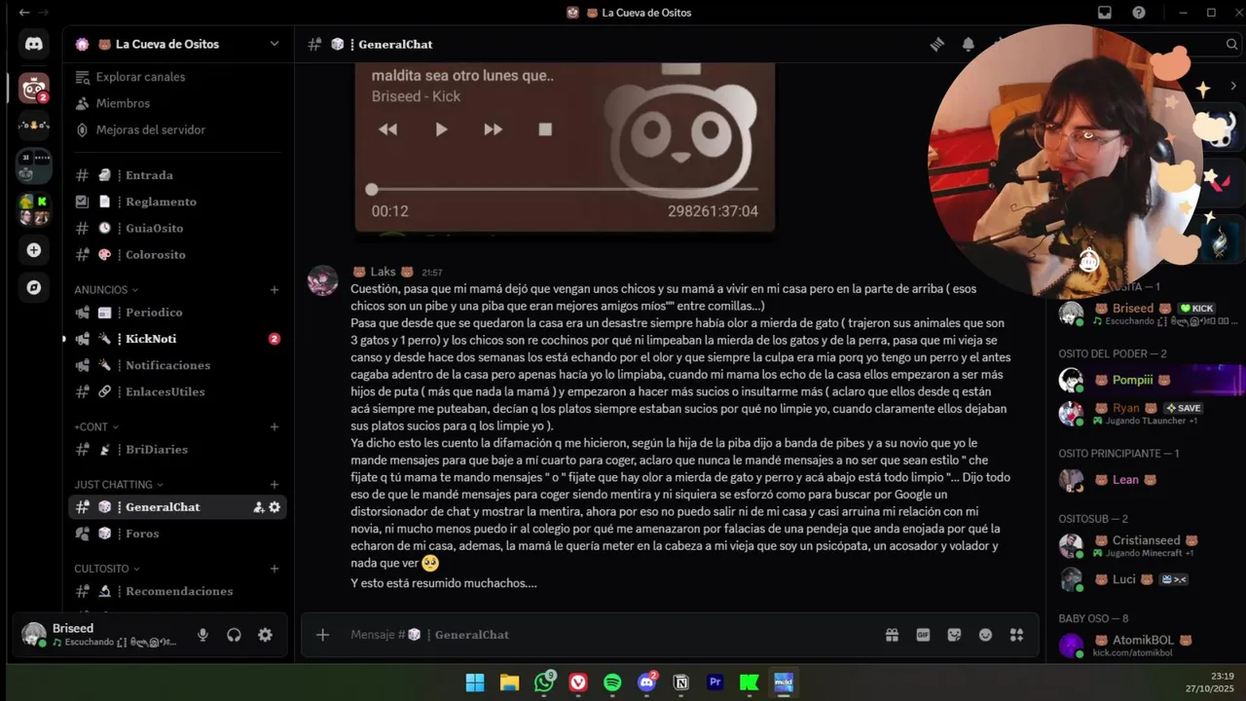Open the apps launcher icon in message bar
Screen dimensions: 1246x701
pyautogui.click(x=1016, y=635)
